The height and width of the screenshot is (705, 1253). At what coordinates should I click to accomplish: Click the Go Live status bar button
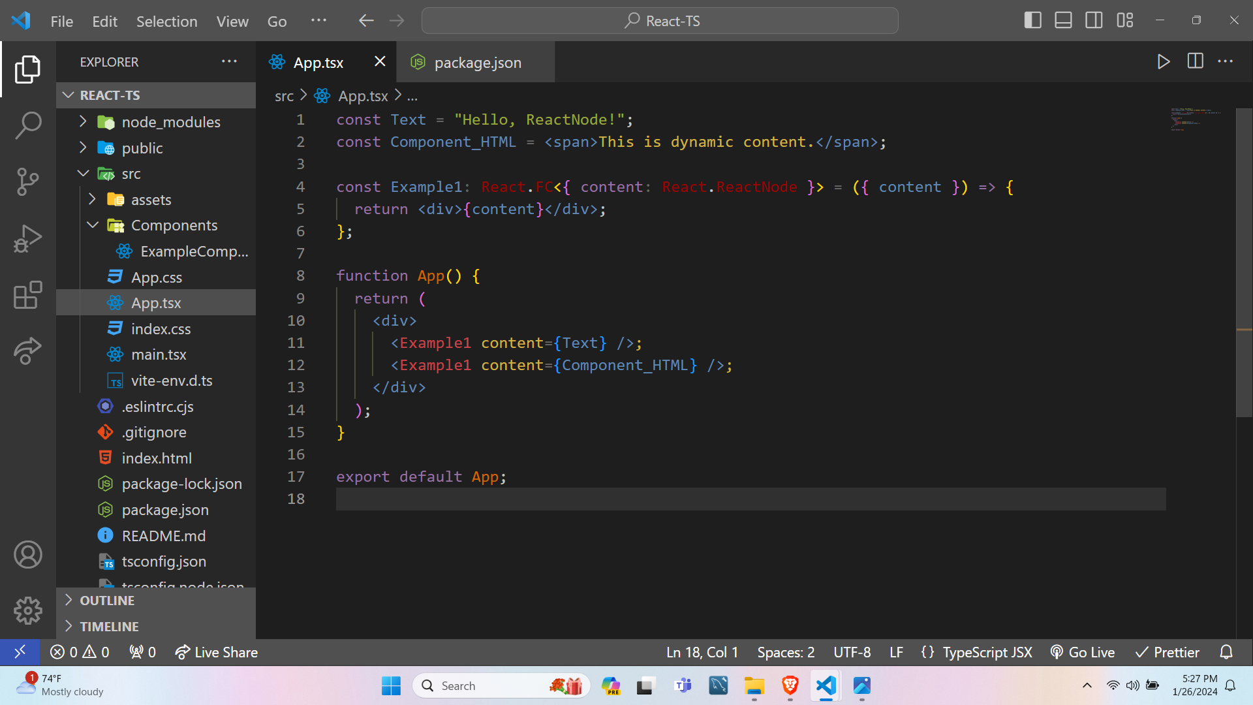[x=1083, y=652]
